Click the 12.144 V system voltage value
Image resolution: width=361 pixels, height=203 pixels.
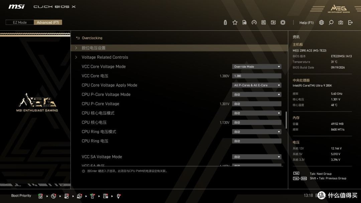pos(336,149)
